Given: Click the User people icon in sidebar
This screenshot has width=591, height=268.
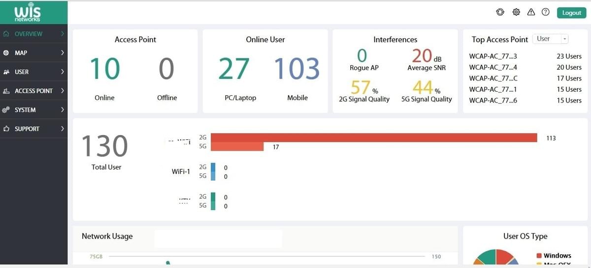Looking at the screenshot, I should pyautogui.click(x=6, y=72).
